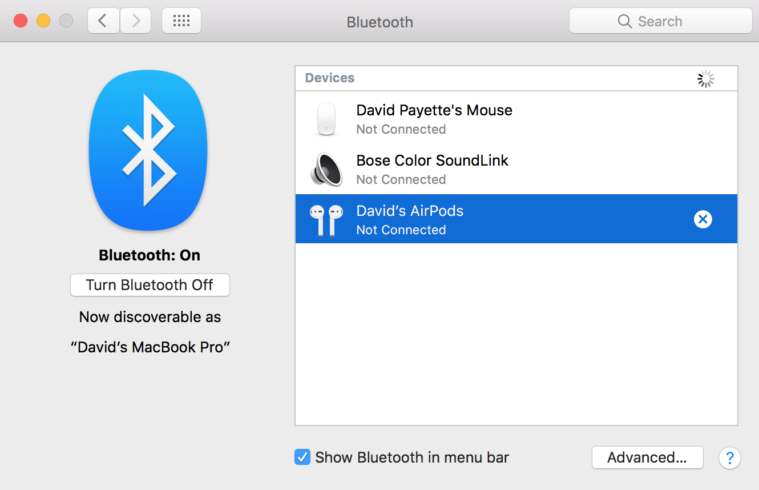759x490 pixels.
Task: Show all preferences with the grid icon
Action: (181, 21)
